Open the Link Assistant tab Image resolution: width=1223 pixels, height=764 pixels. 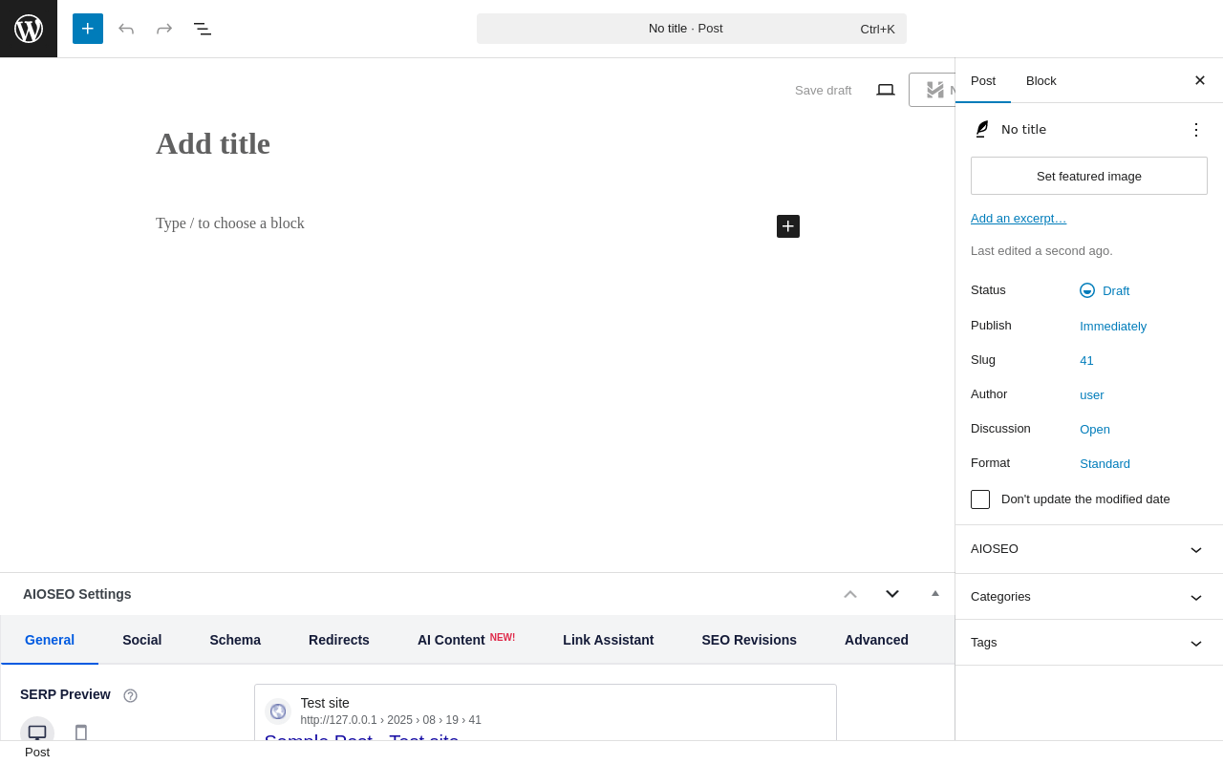pos(609,640)
